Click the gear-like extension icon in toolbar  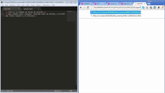[151, 7]
